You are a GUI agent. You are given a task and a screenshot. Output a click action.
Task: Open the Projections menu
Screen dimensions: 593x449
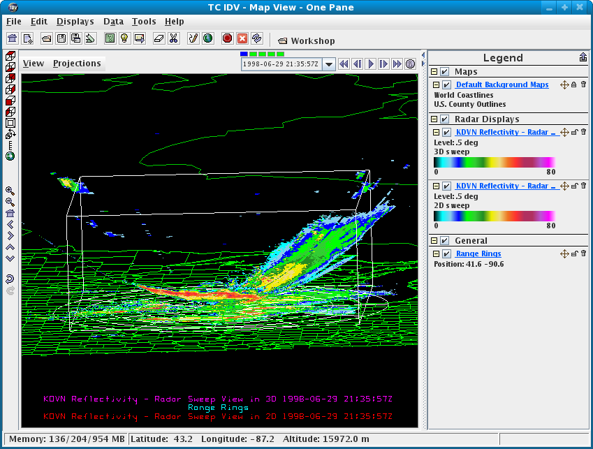pos(77,64)
